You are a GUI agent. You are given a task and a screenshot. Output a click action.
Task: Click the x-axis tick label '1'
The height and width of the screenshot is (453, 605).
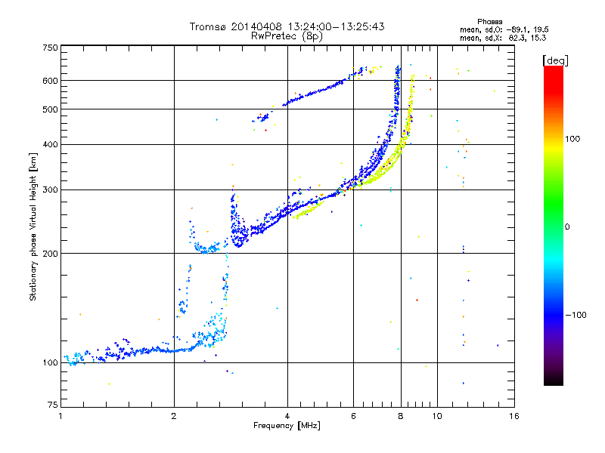(60, 416)
